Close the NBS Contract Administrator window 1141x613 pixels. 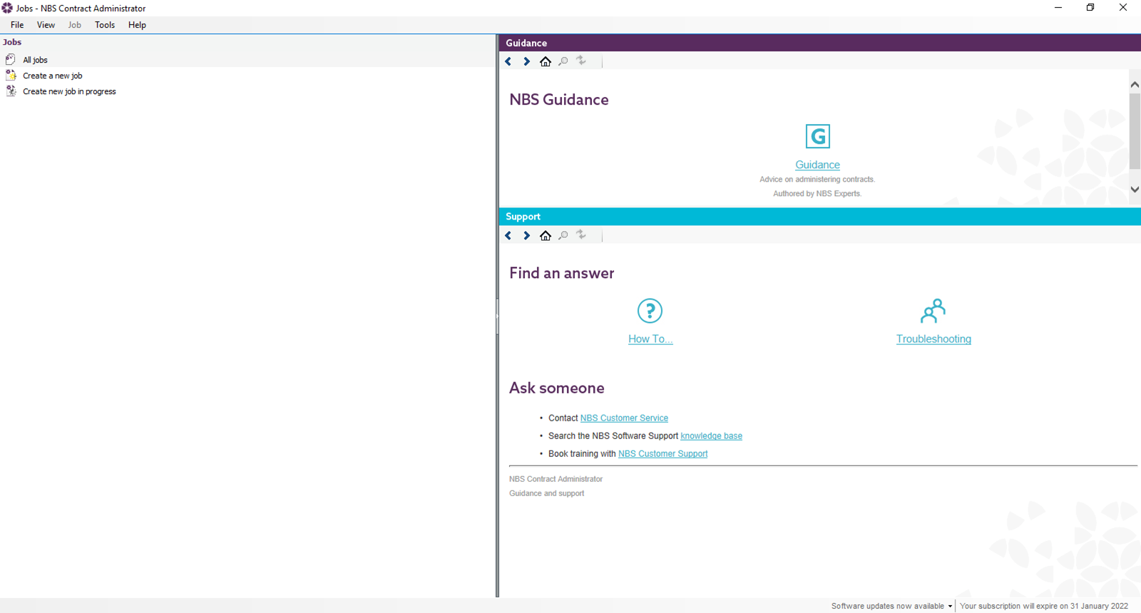tap(1123, 8)
